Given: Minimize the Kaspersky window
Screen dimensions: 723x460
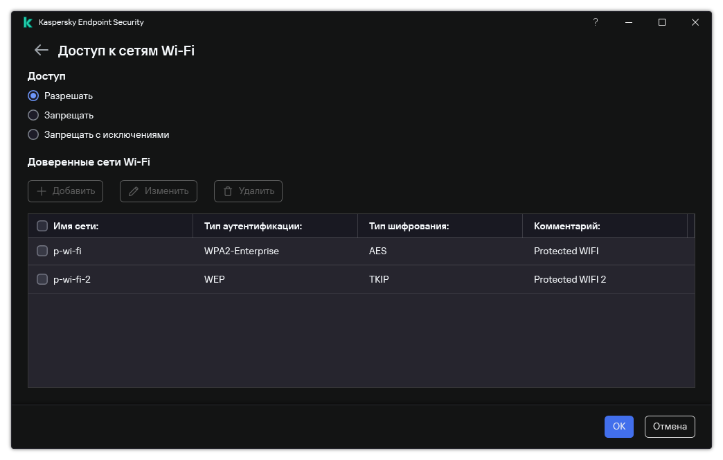Looking at the screenshot, I should coord(629,22).
